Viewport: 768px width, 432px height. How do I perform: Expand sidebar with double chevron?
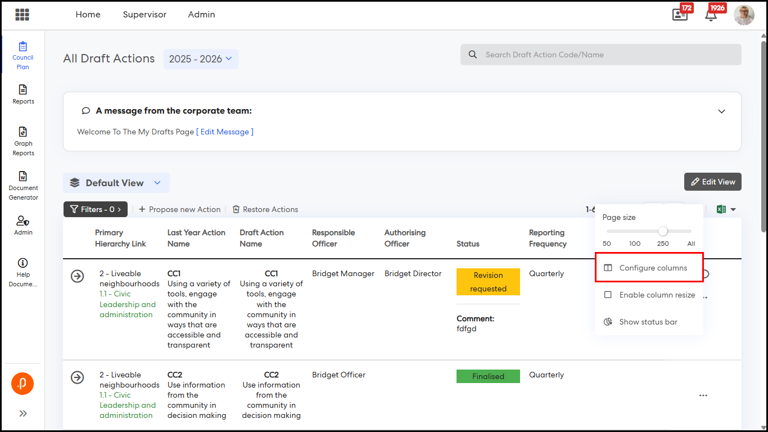(23, 413)
